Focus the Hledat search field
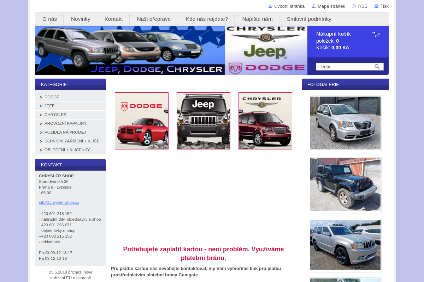Viewport: 424px width, 282px height. tap(345, 67)
